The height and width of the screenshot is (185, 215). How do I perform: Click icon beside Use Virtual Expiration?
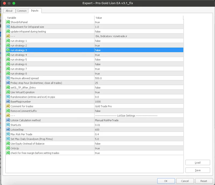point(8,92)
